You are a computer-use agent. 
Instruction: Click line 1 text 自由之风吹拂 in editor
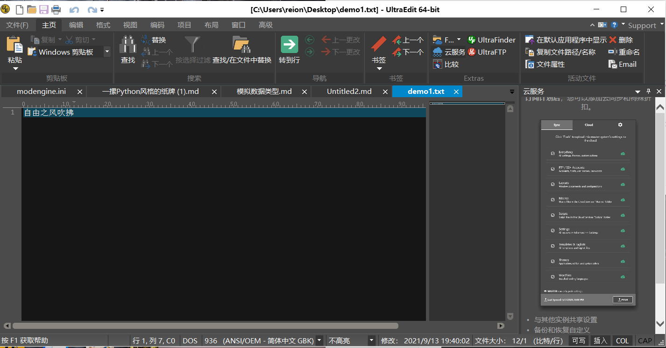point(49,113)
